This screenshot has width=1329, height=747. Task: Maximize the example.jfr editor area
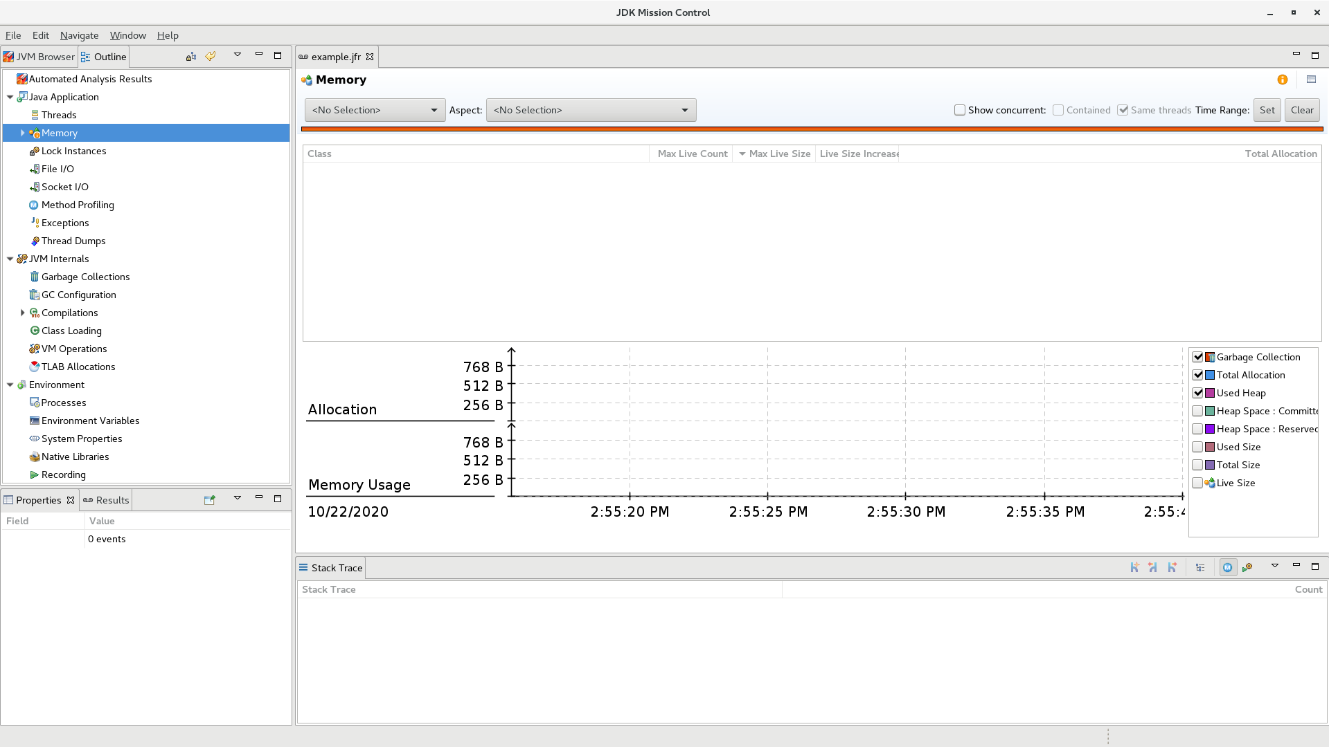coord(1315,55)
